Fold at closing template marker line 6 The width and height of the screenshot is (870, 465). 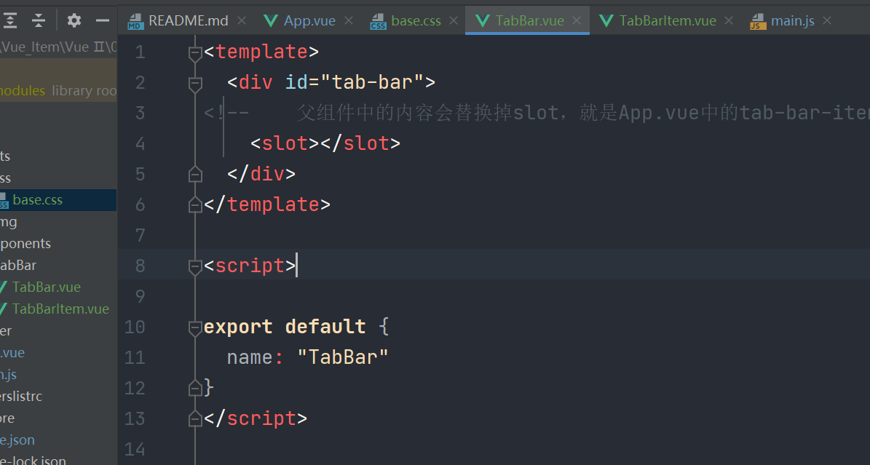[195, 204]
